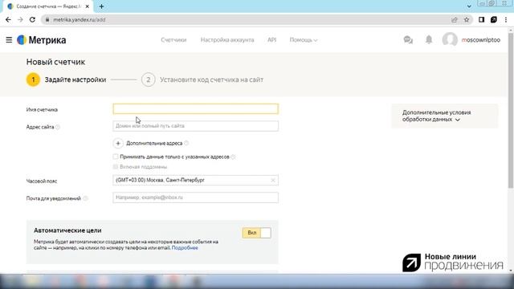Screen dimensions: 514x289
Task: Go back with the browser back arrow
Action: (8, 19)
